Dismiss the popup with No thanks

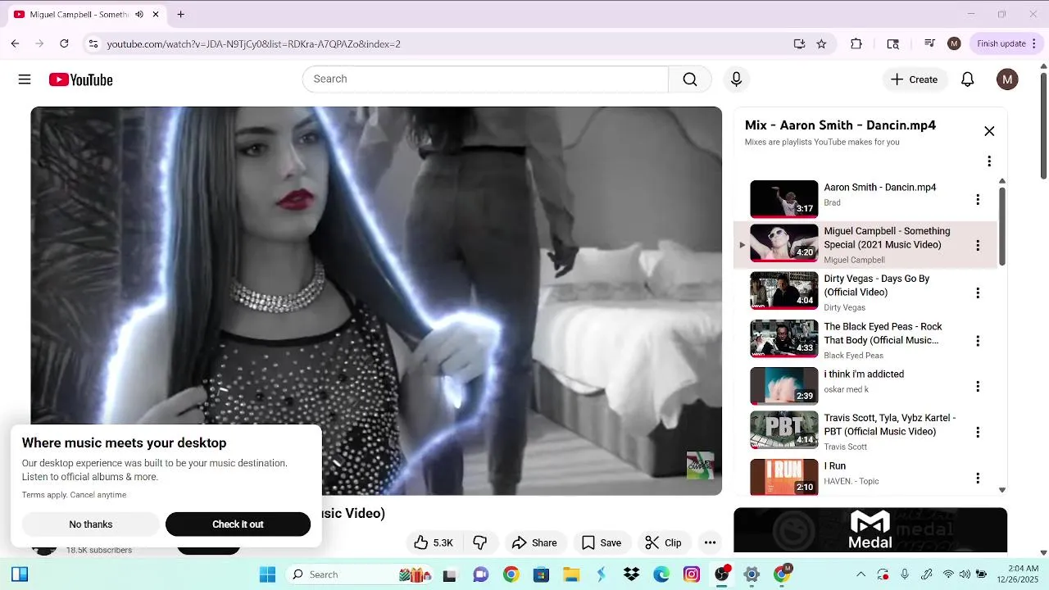pos(91,524)
